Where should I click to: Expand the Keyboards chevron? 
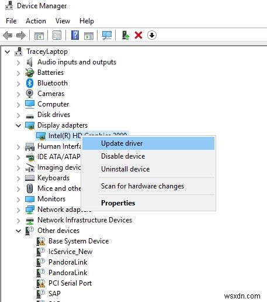[x=18, y=179]
